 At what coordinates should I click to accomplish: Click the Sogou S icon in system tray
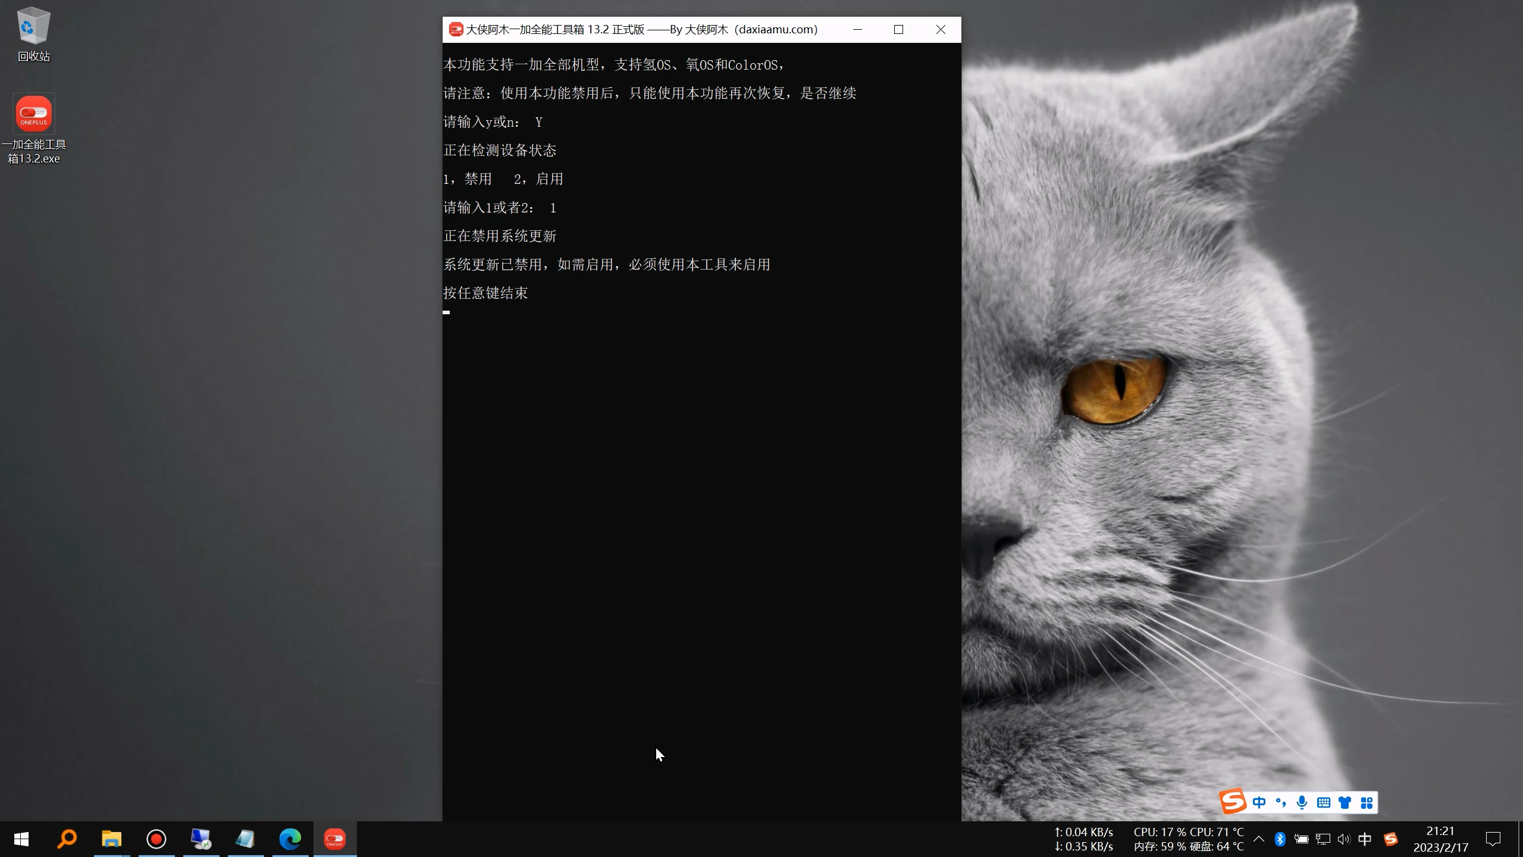click(x=1390, y=839)
